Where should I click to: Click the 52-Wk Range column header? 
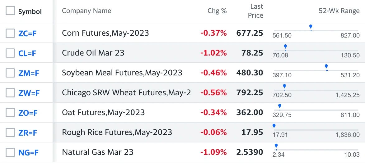[339, 11]
